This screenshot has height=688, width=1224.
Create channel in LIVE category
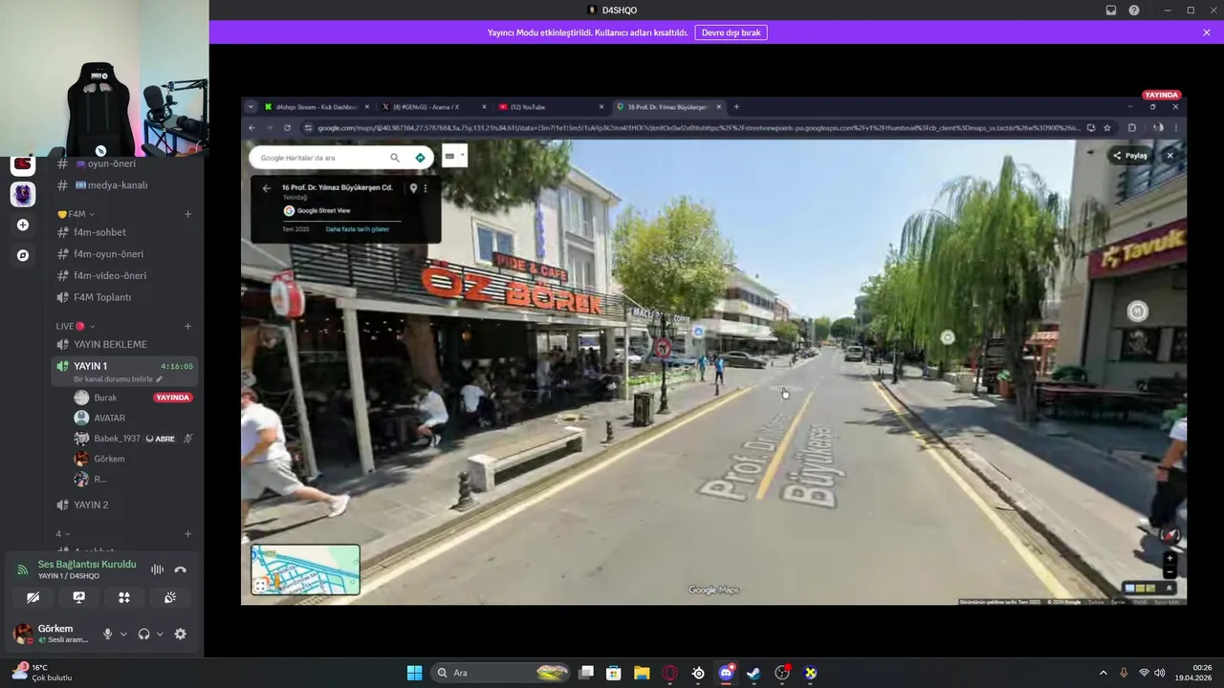[x=187, y=326]
